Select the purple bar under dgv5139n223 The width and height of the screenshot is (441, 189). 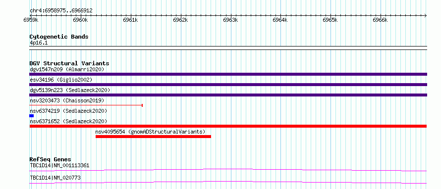click(x=228, y=95)
